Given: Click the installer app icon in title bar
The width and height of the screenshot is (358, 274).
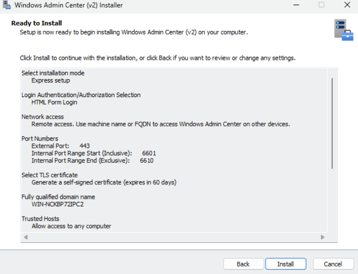Looking at the screenshot, I should pyautogui.click(x=7, y=5).
